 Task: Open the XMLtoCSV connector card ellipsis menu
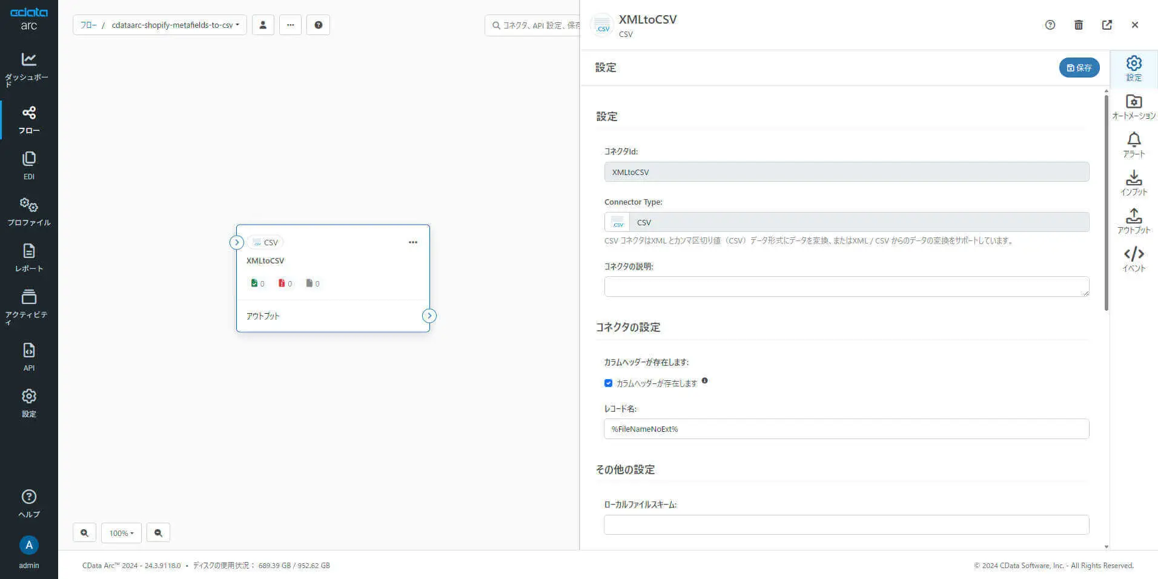pyautogui.click(x=413, y=242)
